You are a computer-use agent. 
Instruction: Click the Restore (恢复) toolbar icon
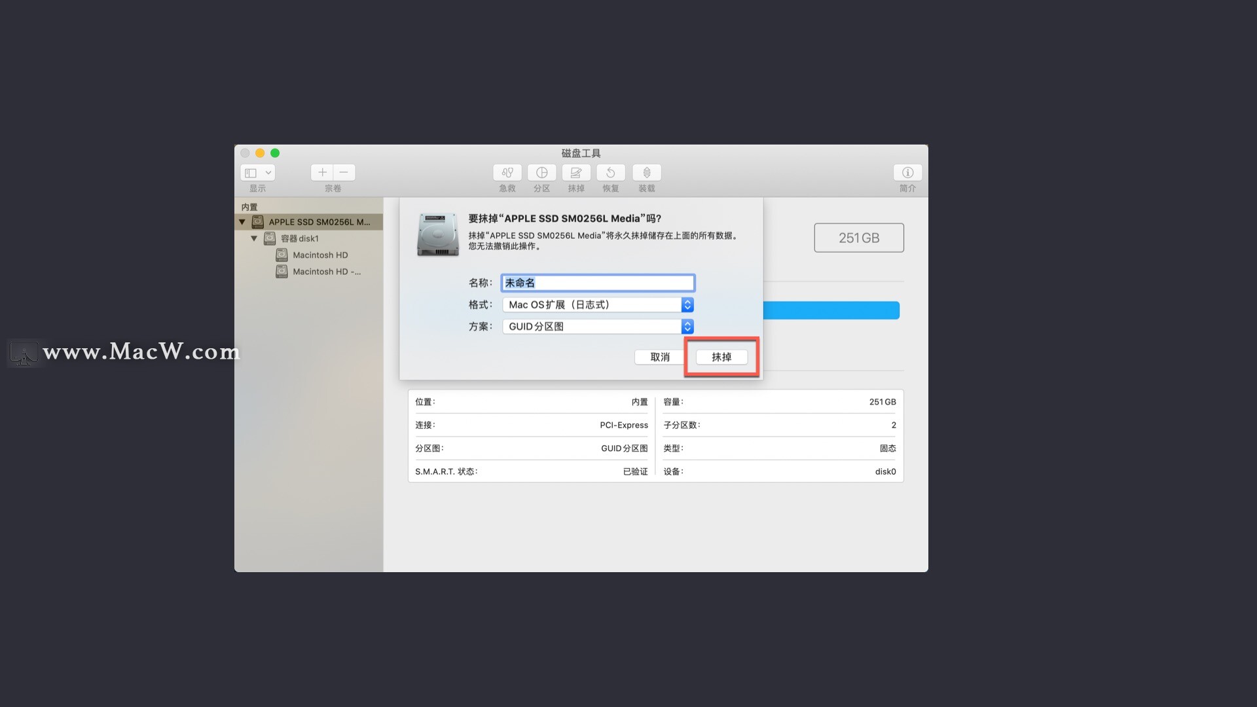pyautogui.click(x=610, y=173)
